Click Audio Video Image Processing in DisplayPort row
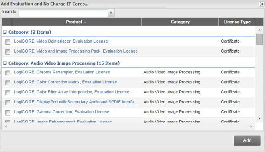This screenshot has height=152, width=265. pyautogui.click(x=172, y=102)
